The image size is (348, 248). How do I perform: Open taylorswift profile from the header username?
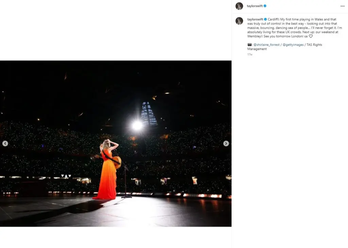pos(255,6)
